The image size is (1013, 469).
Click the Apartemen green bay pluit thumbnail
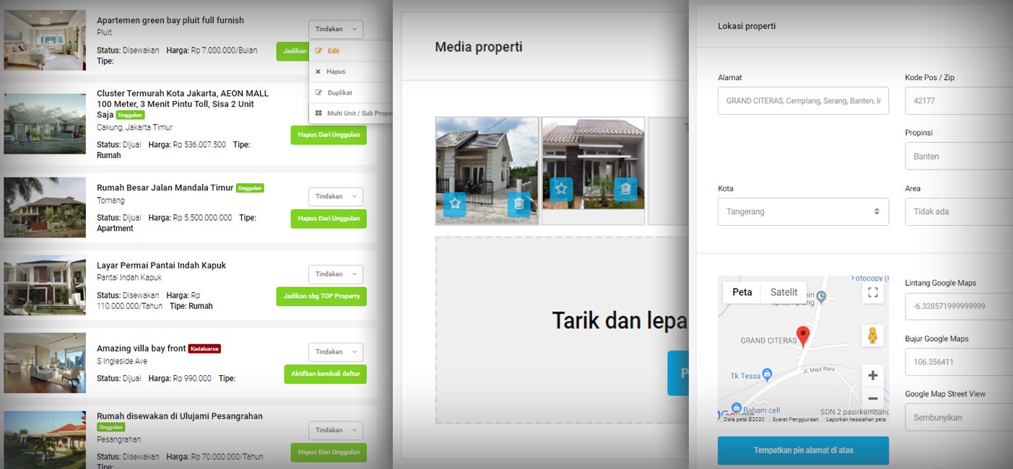pyautogui.click(x=44, y=40)
